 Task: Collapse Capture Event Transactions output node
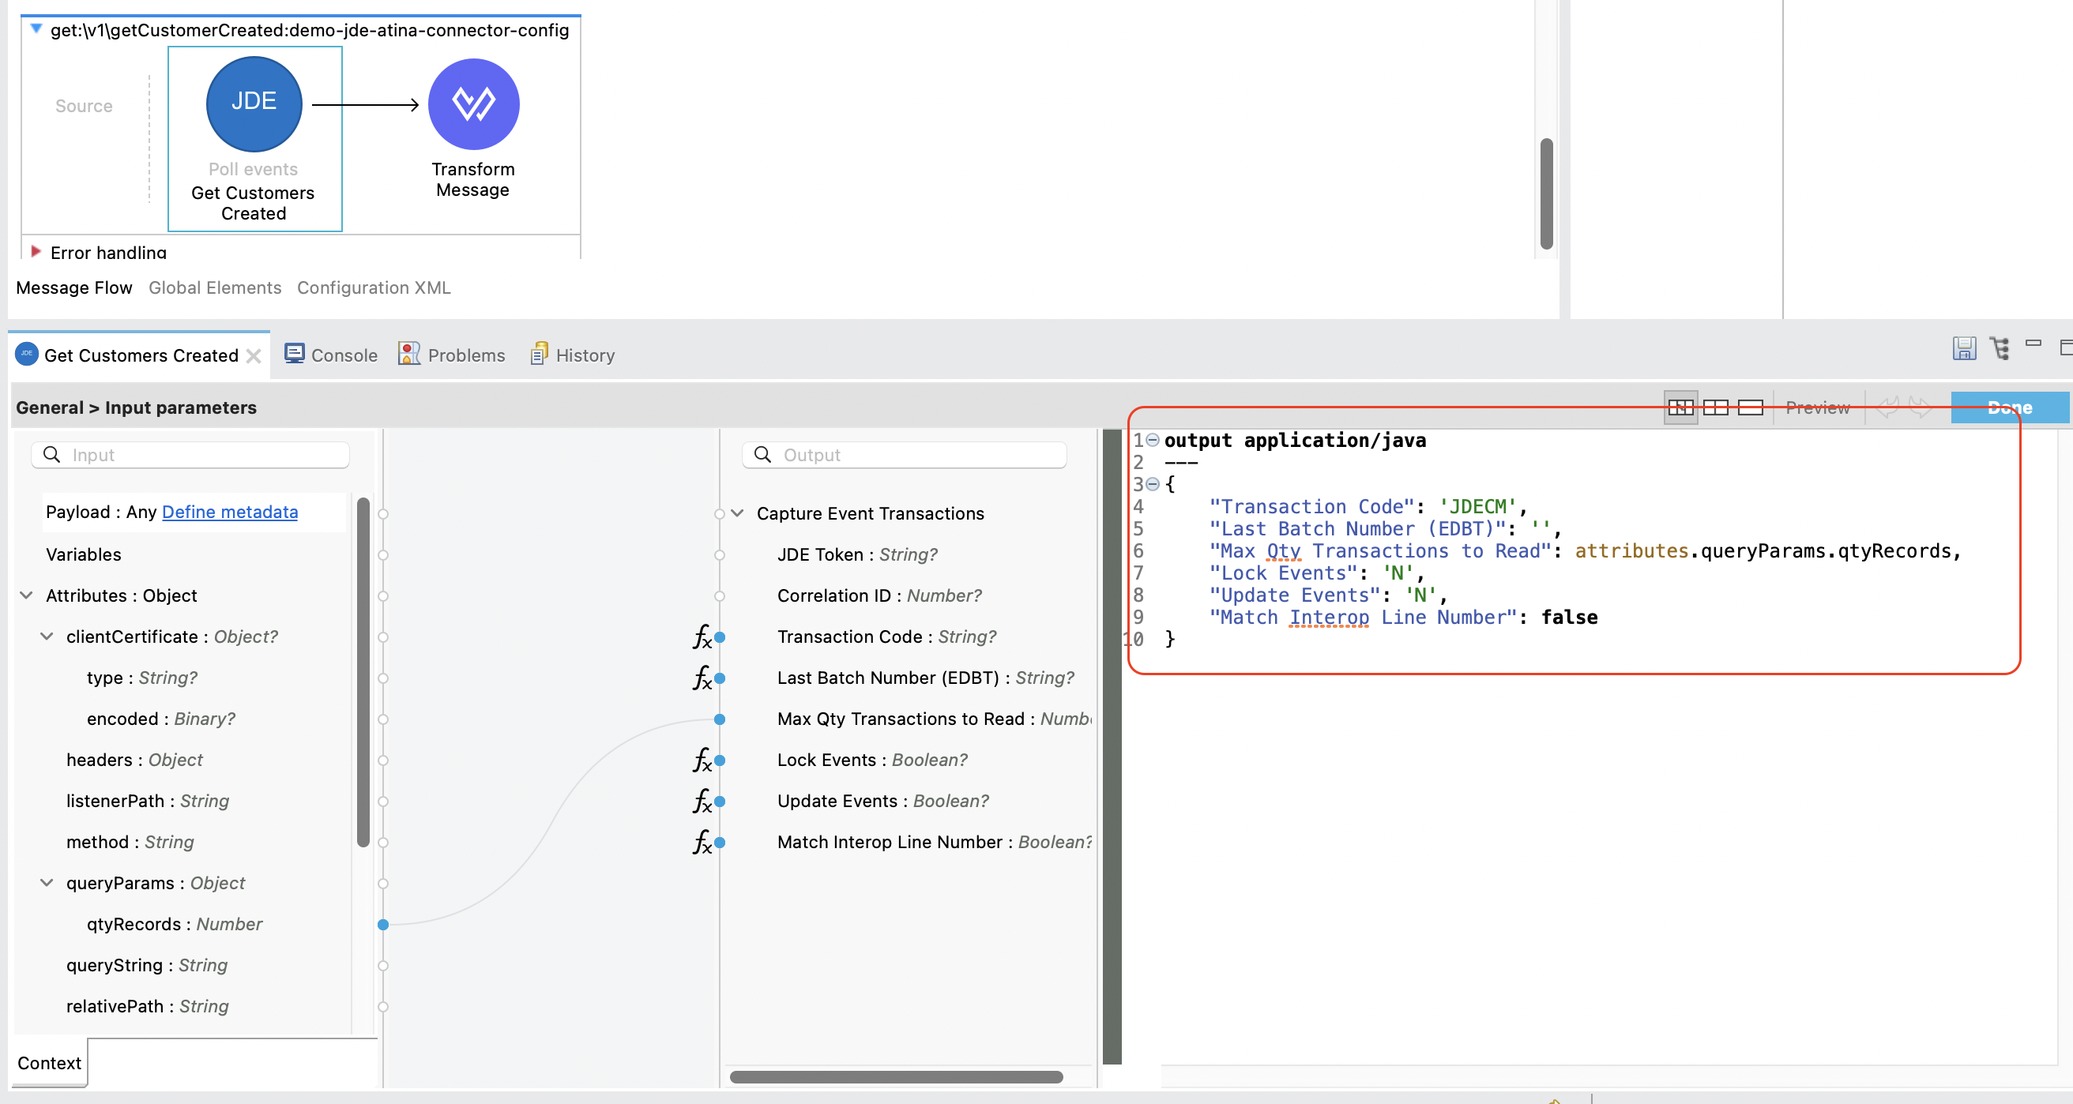pos(737,513)
